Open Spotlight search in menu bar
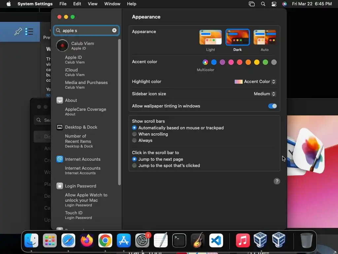 (x=263, y=4)
